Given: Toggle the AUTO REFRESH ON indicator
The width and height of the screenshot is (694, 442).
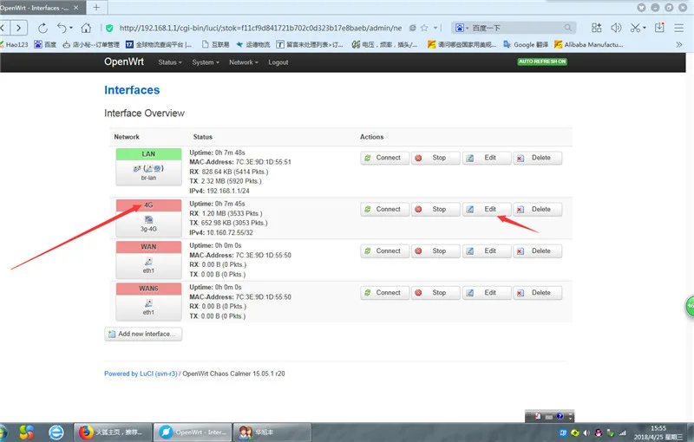Looking at the screenshot, I should click(542, 62).
